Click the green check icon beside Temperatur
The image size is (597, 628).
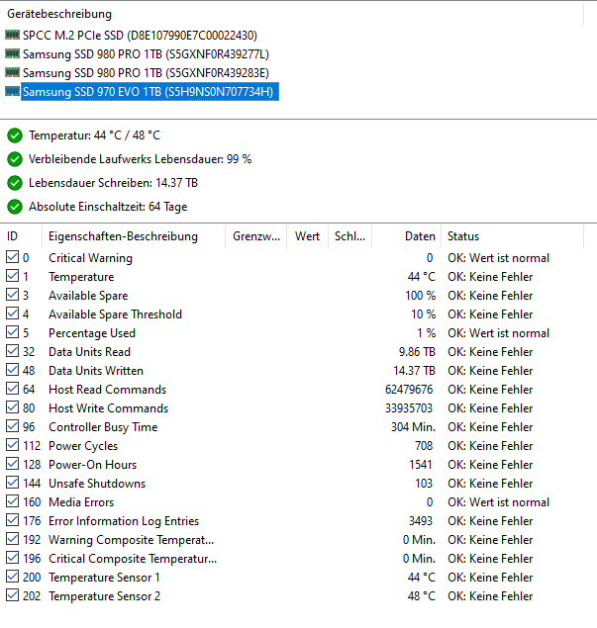click(x=15, y=135)
